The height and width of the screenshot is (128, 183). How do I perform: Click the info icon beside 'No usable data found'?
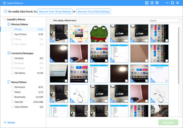coord(5,11)
